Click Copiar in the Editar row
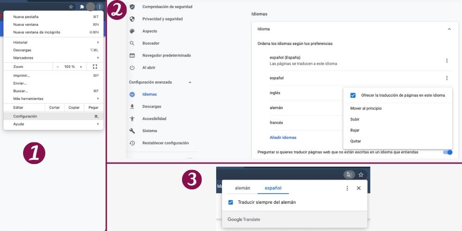462x231 pixels. click(74, 108)
